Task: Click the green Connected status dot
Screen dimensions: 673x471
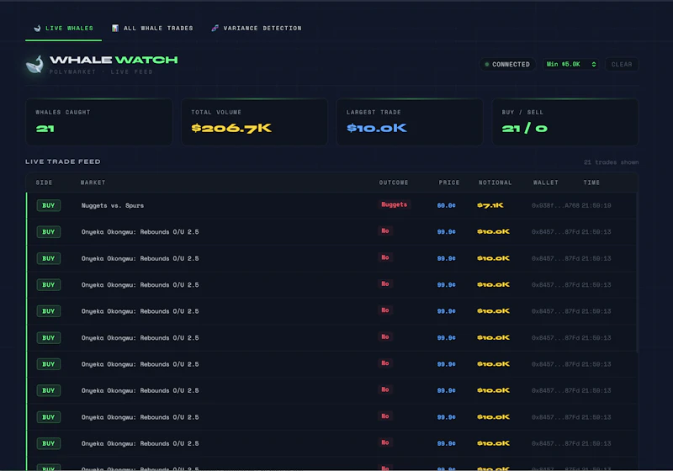Action: (x=487, y=65)
